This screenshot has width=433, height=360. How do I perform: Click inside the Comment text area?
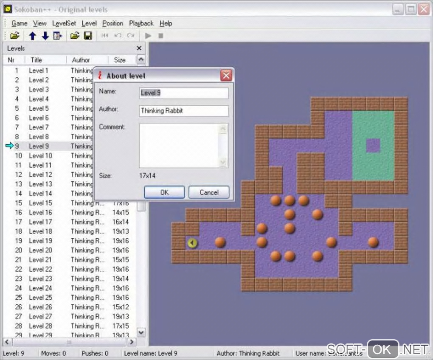pyautogui.click(x=180, y=146)
